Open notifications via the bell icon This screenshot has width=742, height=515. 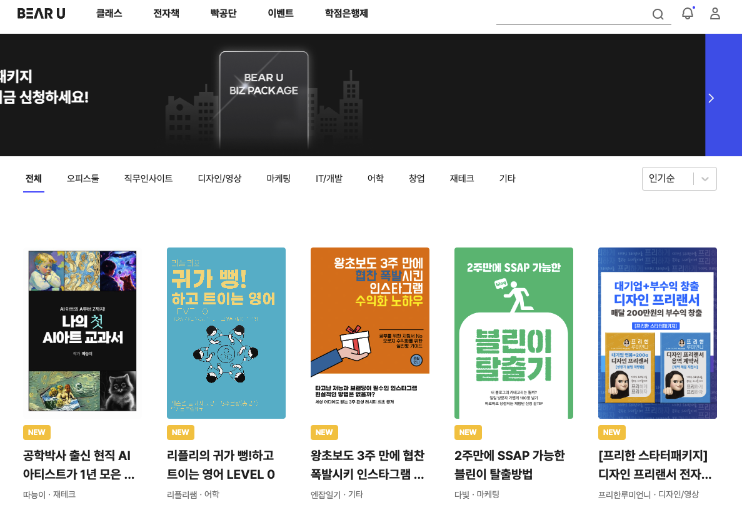click(687, 13)
